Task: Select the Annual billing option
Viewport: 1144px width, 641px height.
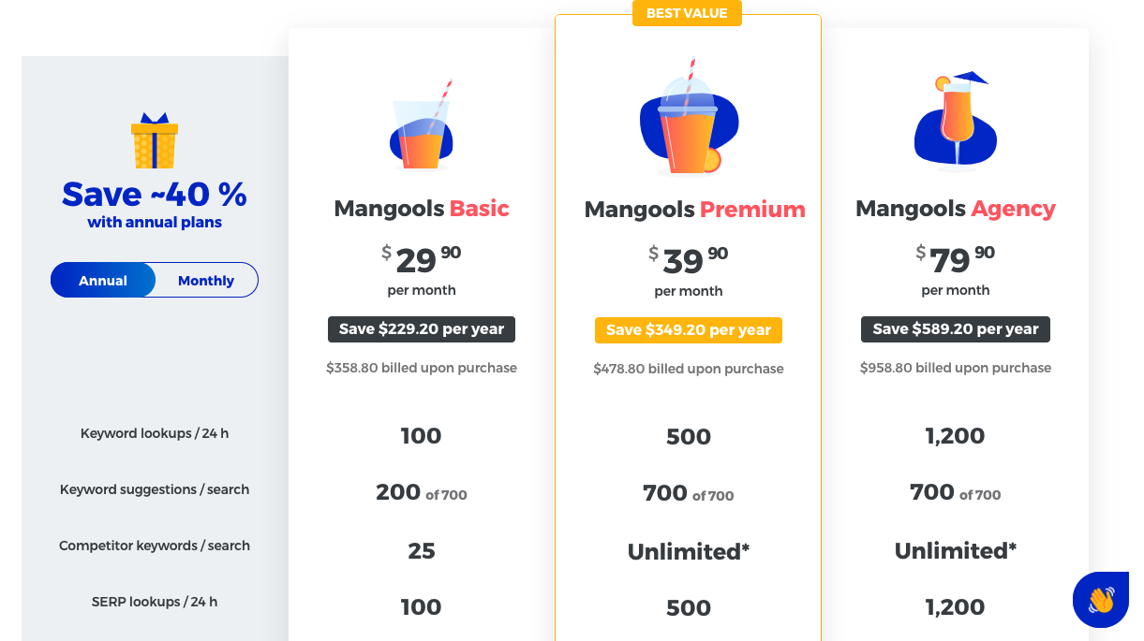Action: [x=103, y=281]
